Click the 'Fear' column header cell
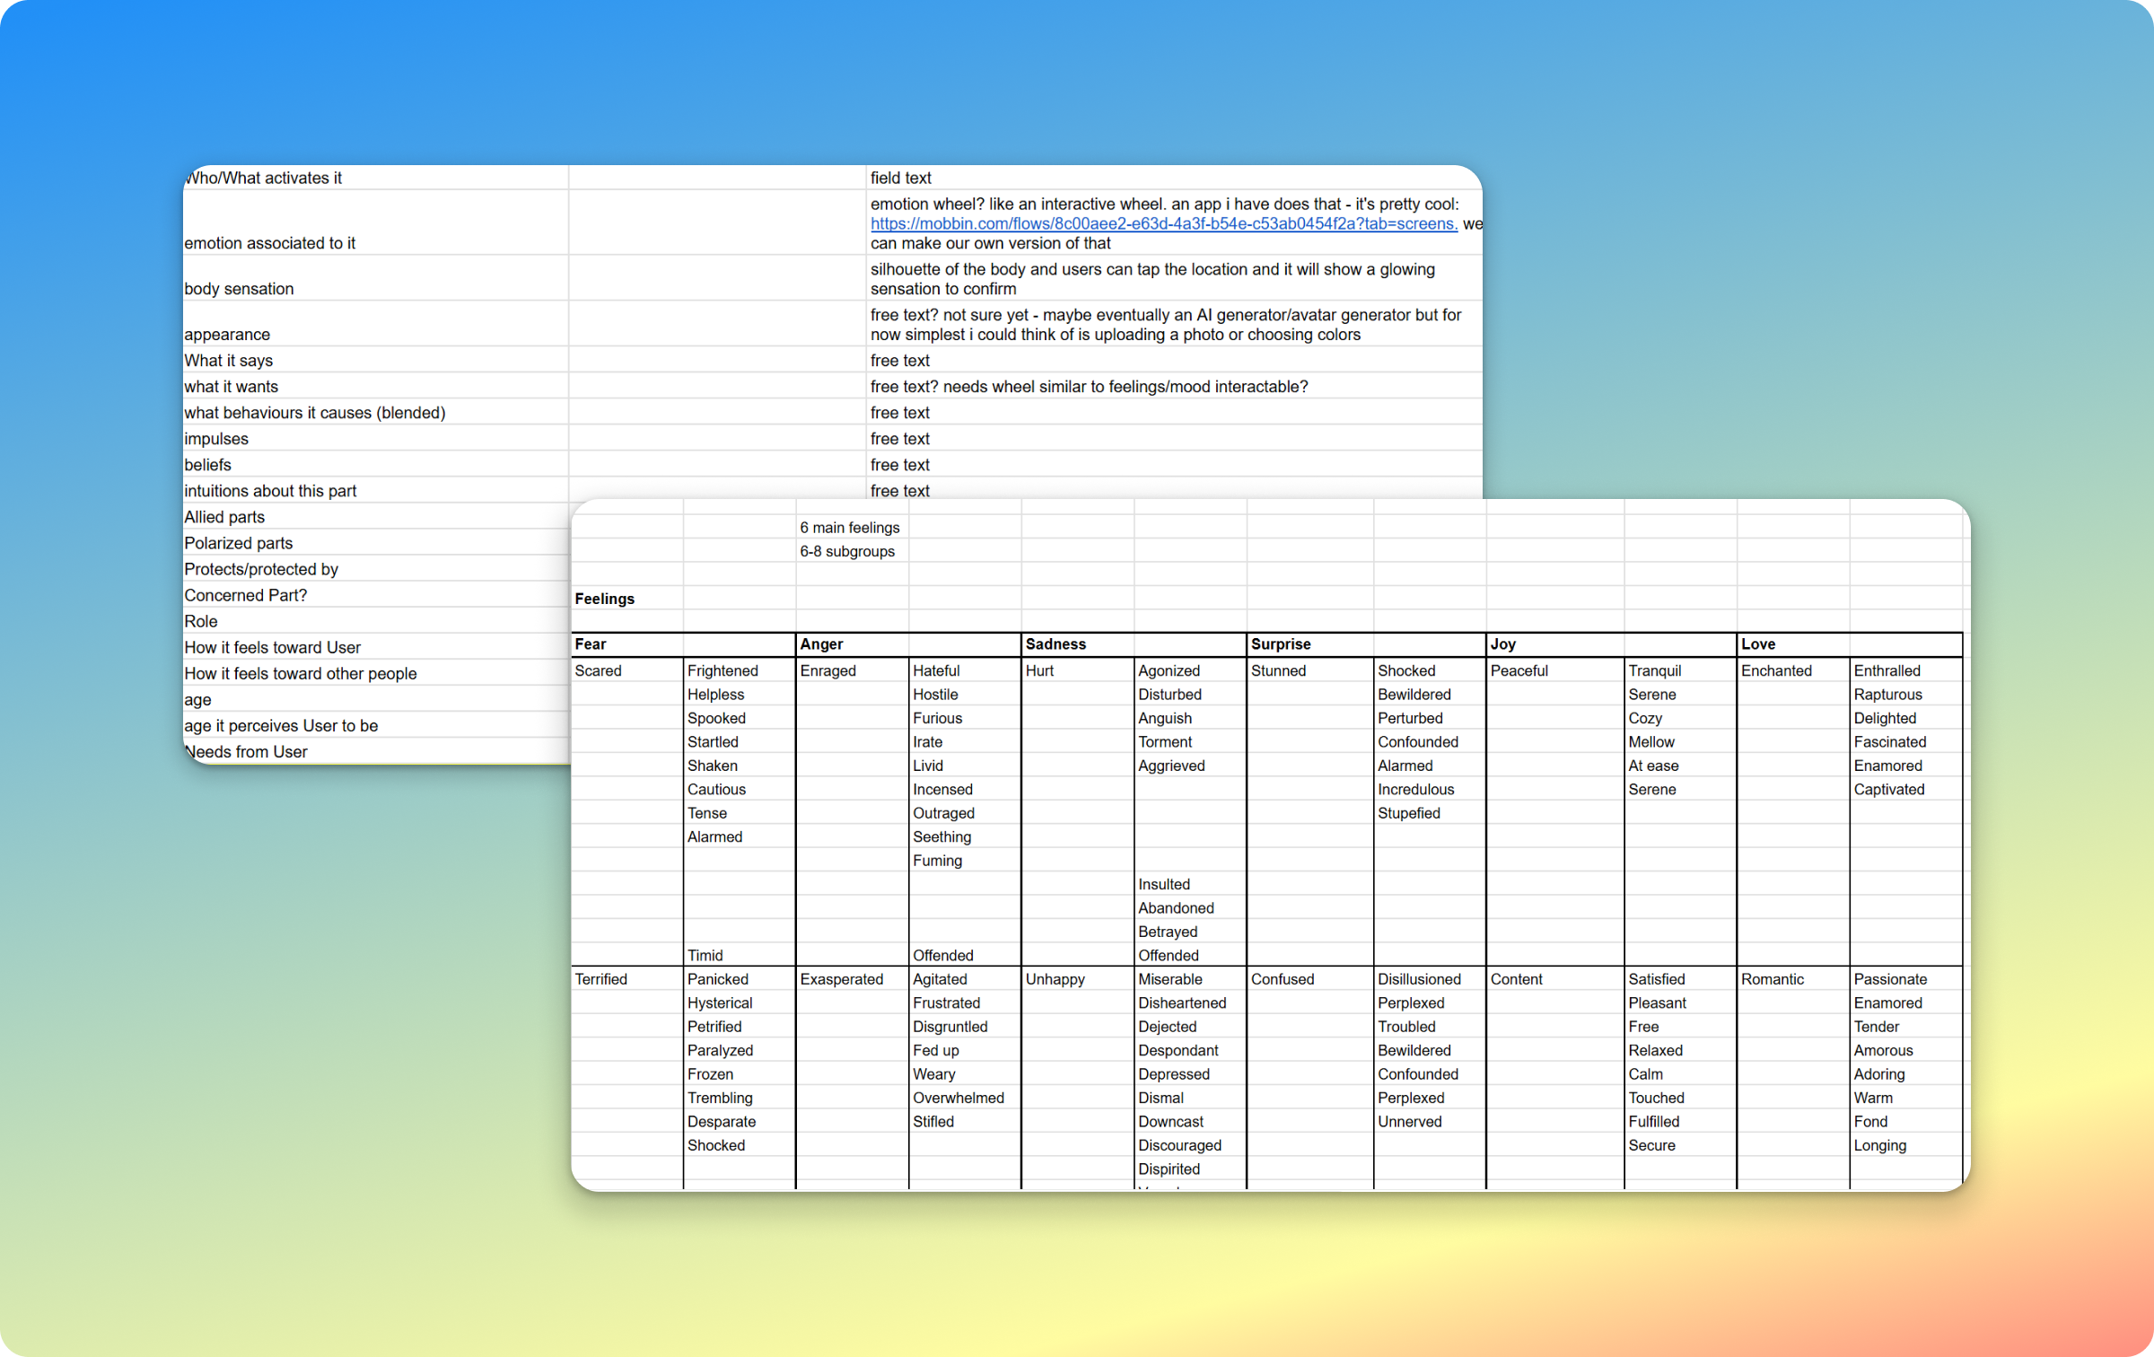 (591, 644)
